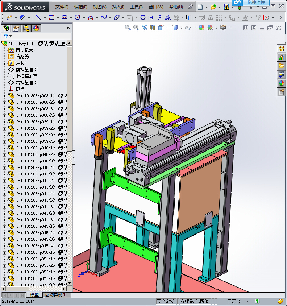Select the 原点 origin item
287x306 pixels.
20,90
